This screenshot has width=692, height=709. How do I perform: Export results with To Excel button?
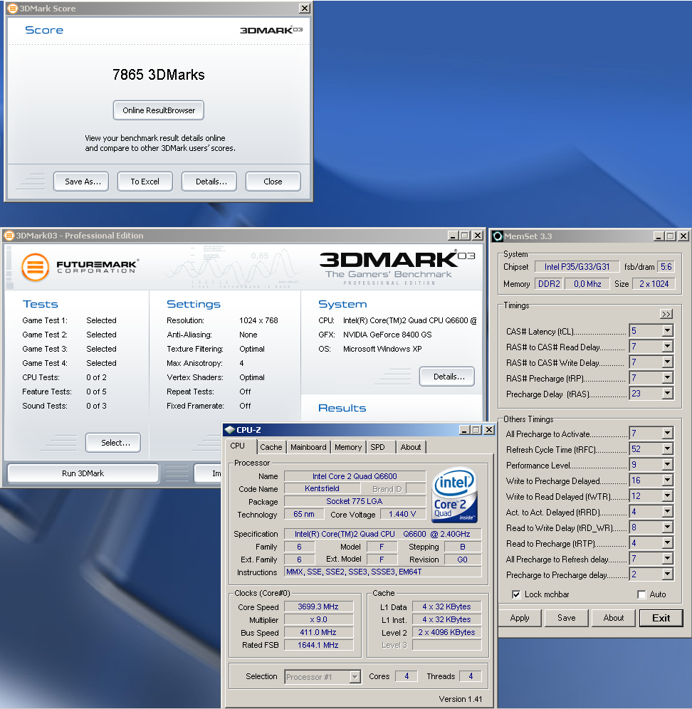(145, 182)
